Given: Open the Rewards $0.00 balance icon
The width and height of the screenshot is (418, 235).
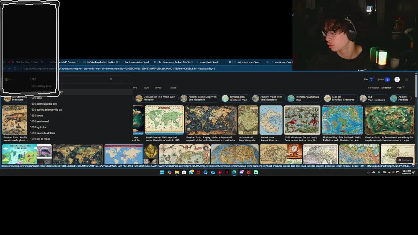Looking at the screenshot, I should point(387,79).
